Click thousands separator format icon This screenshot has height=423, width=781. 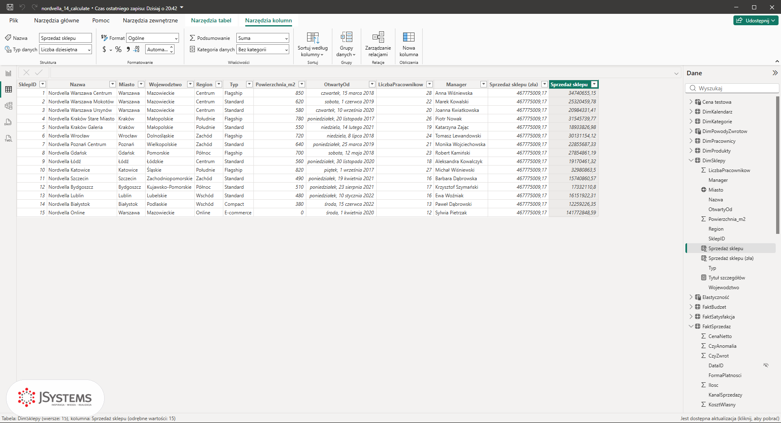click(x=128, y=49)
